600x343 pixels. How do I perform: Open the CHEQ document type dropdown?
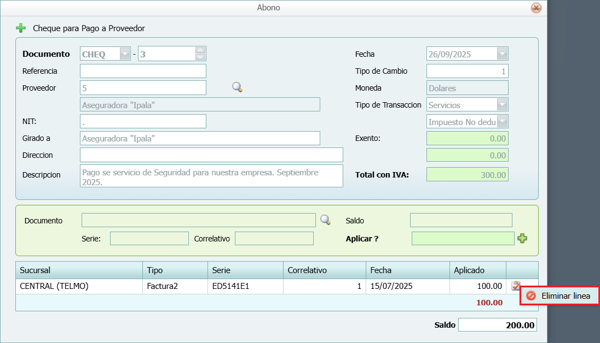(x=125, y=54)
